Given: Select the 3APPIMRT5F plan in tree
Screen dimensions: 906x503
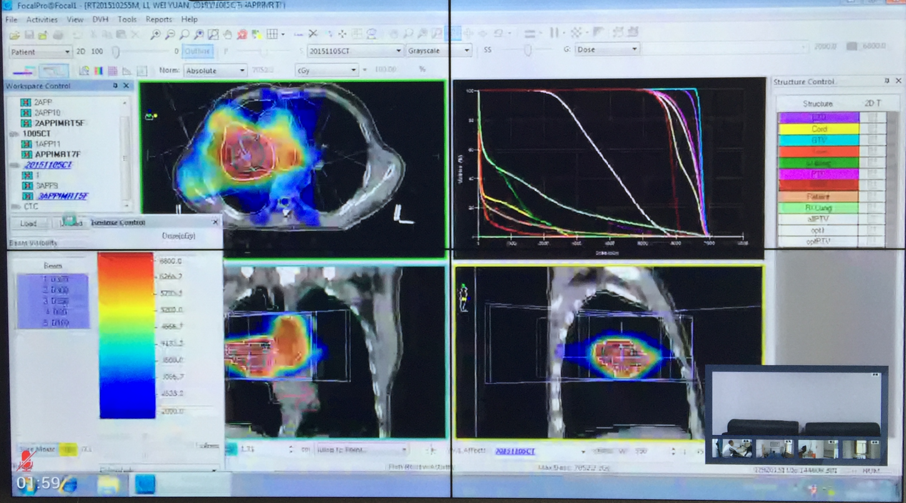Looking at the screenshot, I should pyautogui.click(x=62, y=196).
